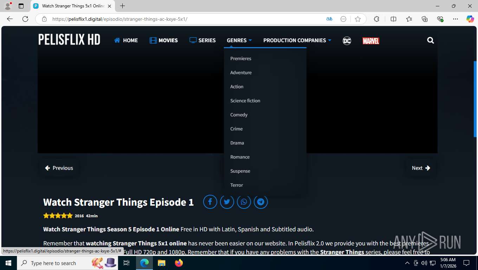Viewport: 478px width, 270px height.
Task: Go back with browser back arrow
Action: (x=10, y=19)
